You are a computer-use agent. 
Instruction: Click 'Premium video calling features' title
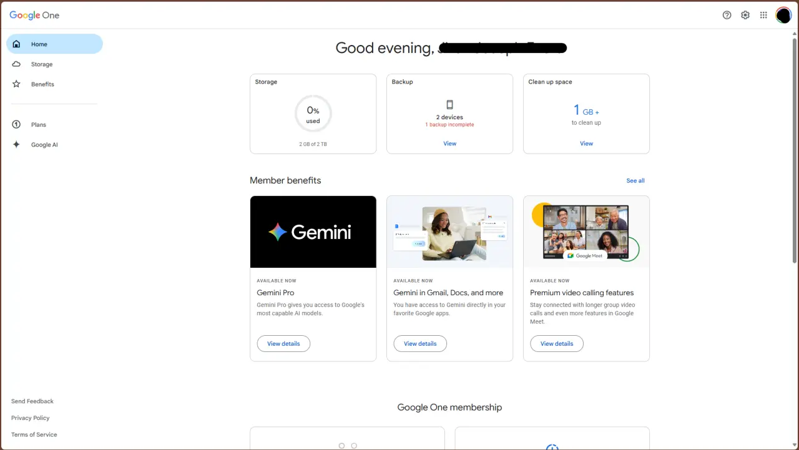click(x=582, y=293)
